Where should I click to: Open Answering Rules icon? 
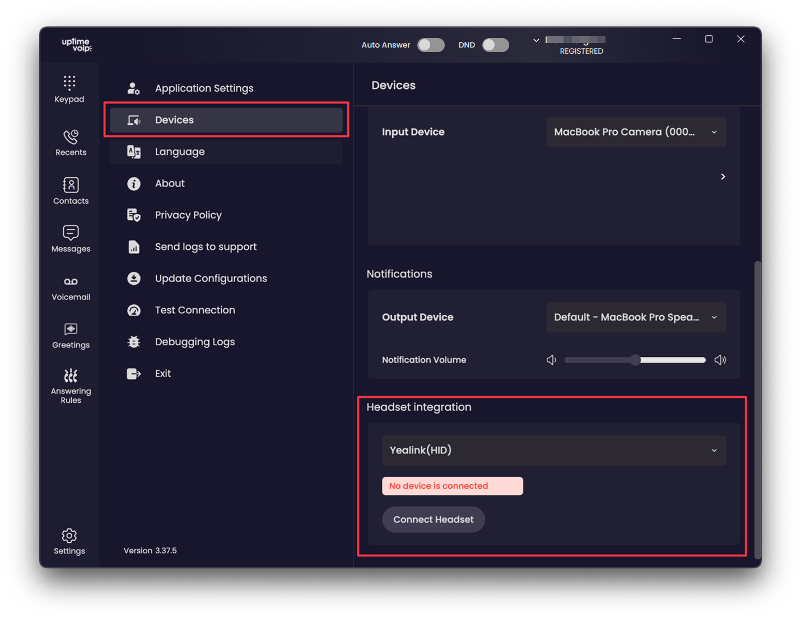tap(71, 375)
